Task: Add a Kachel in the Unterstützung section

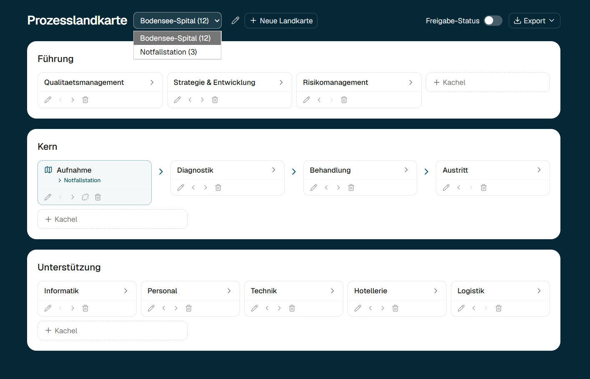Action: click(x=112, y=331)
